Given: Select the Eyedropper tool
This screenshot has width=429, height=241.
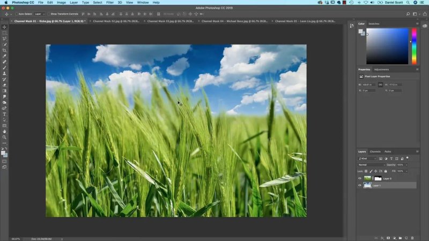Looking at the screenshot, I should [x=4, y=56].
